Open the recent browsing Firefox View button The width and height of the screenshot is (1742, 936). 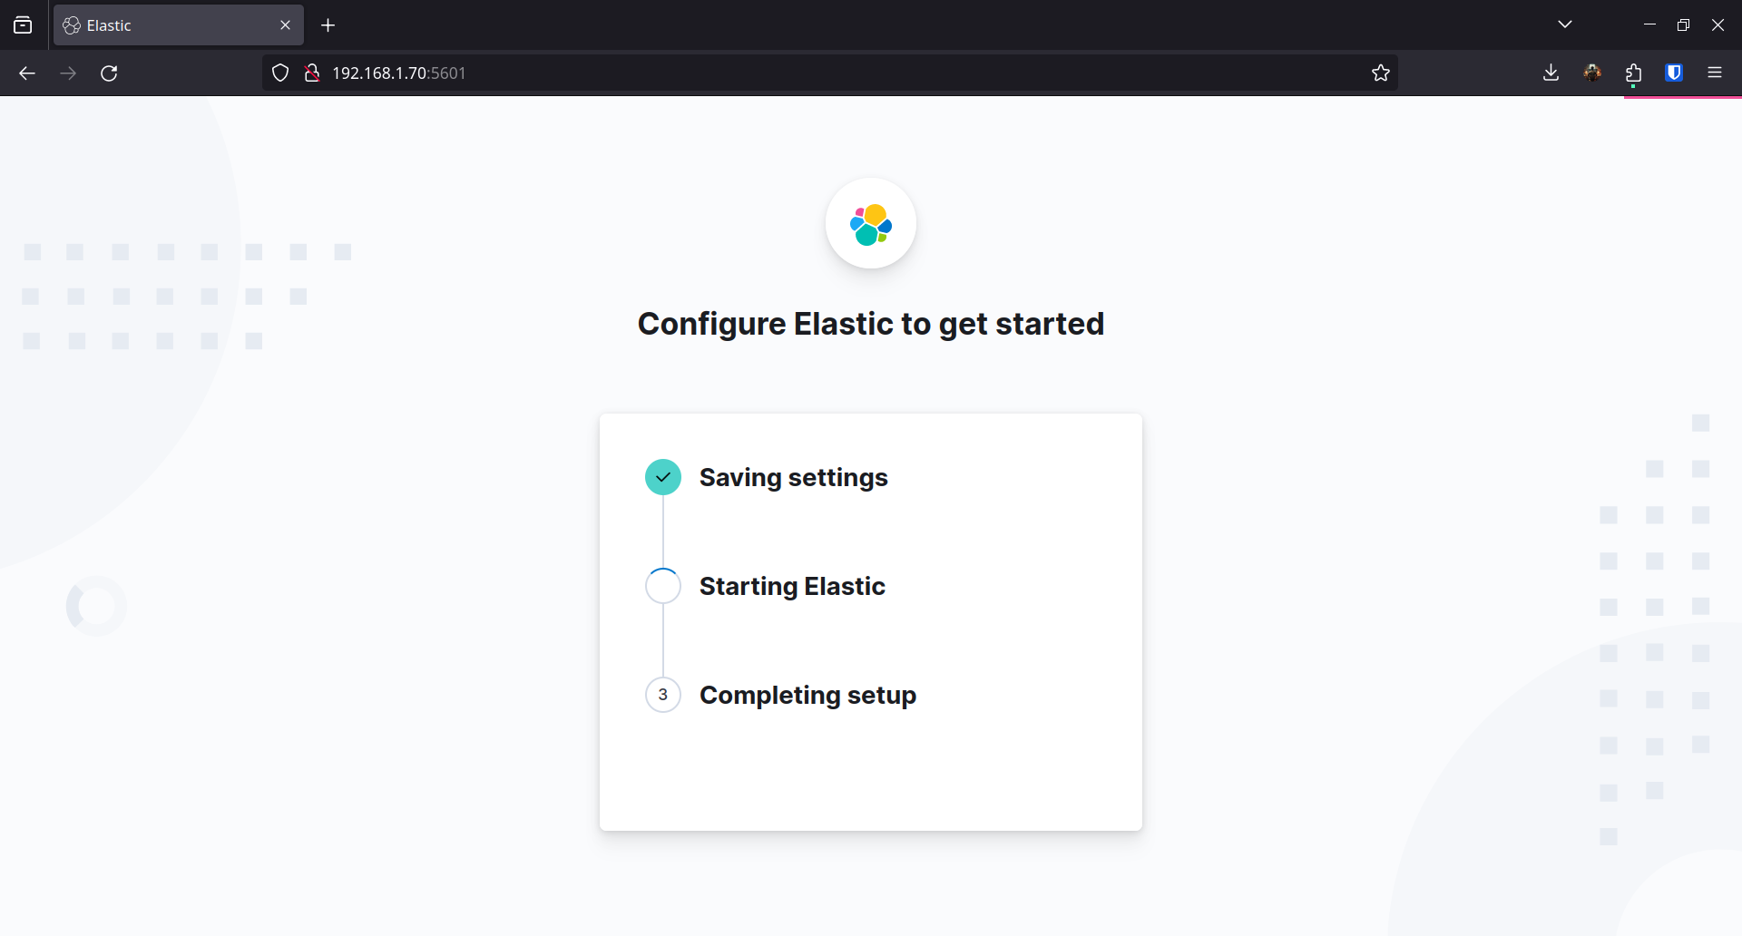click(23, 25)
